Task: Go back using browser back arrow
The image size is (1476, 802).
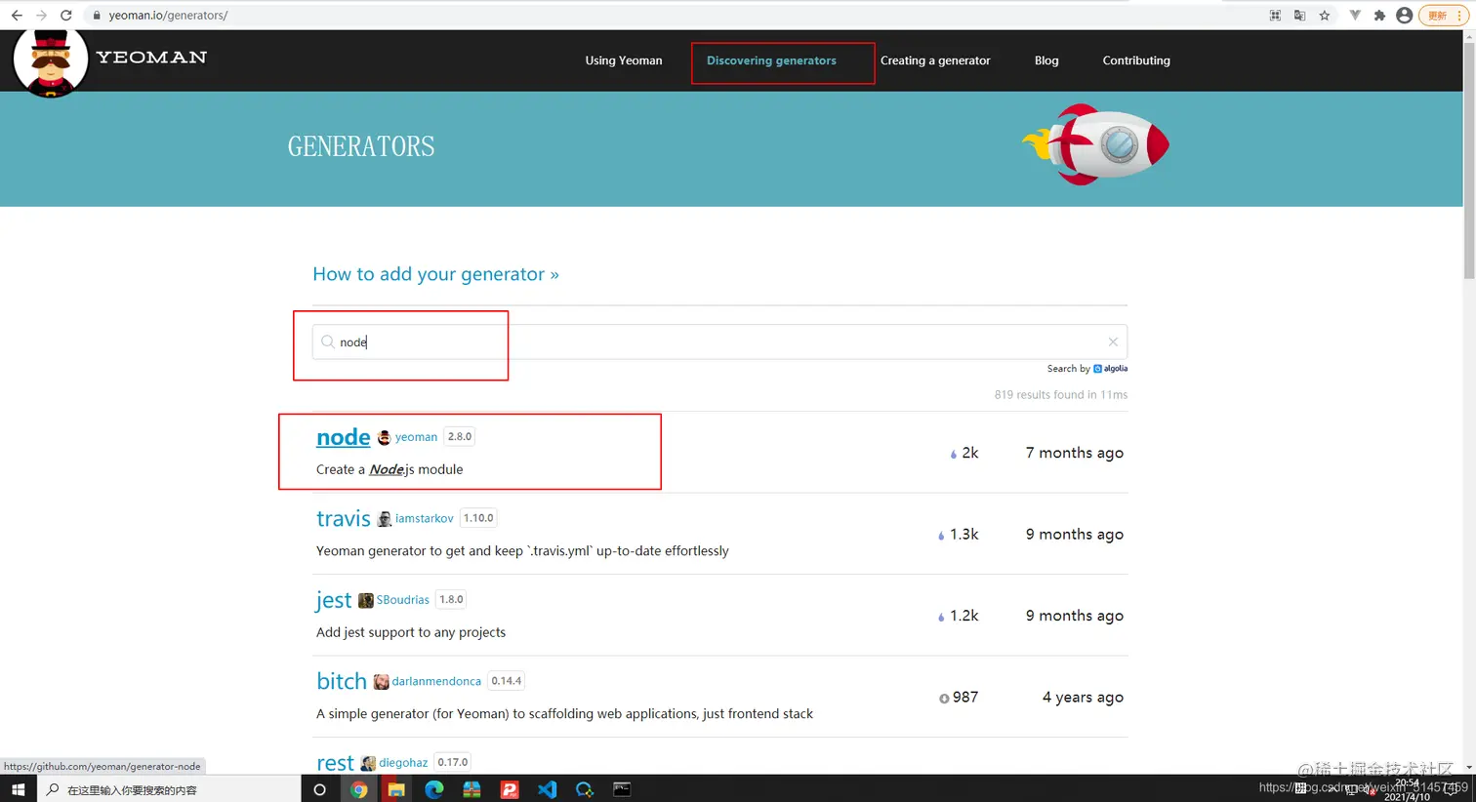Action: [17, 15]
